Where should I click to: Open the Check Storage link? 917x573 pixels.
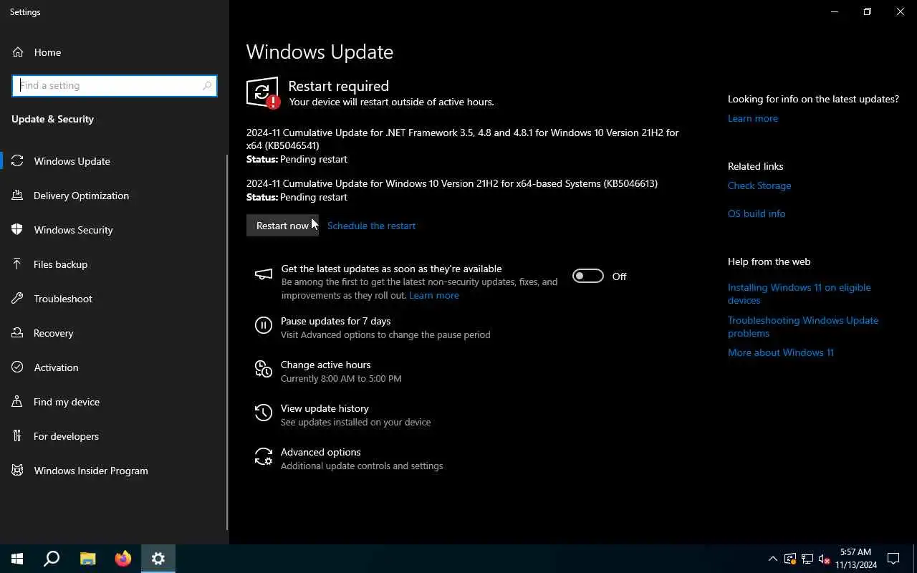pos(759,186)
